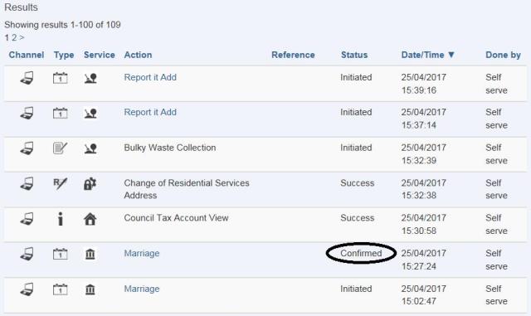Open the Report it Add link at 15:39:16
Image resolution: width=531 pixels, height=316 pixels.
point(150,77)
